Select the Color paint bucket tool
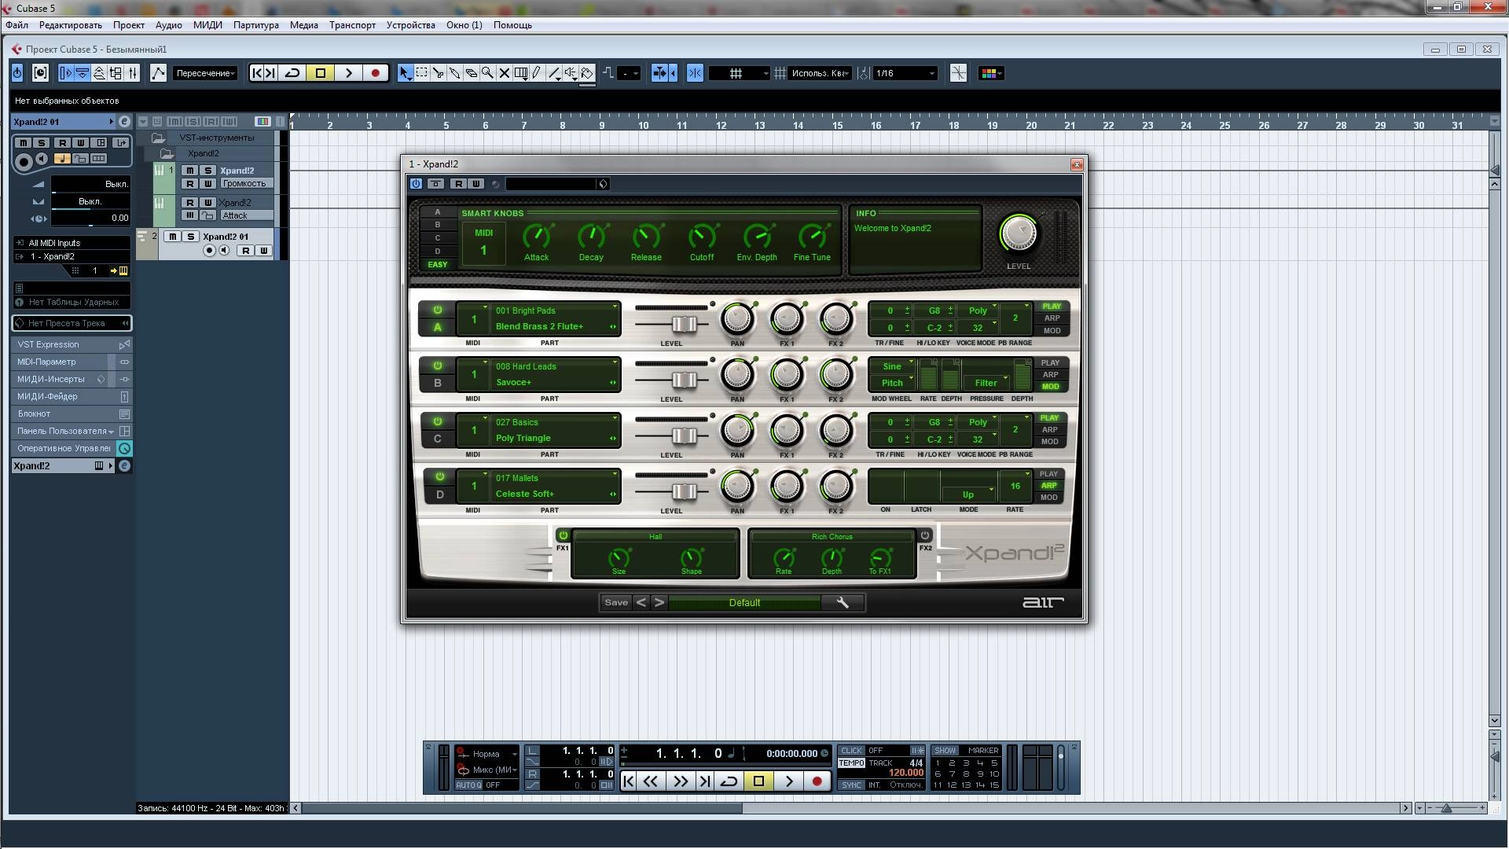 tap(587, 73)
